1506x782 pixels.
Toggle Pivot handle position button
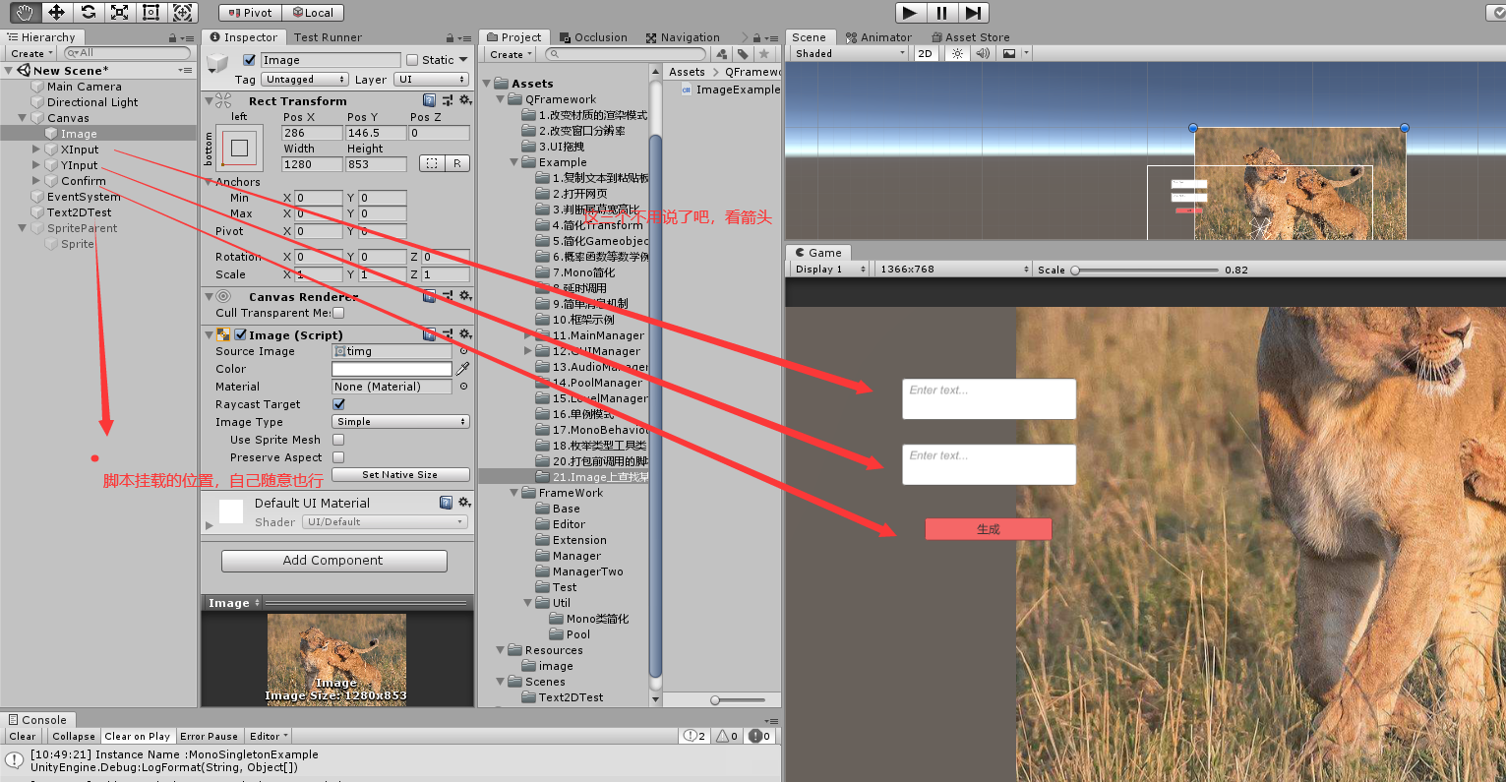point(250,13)
